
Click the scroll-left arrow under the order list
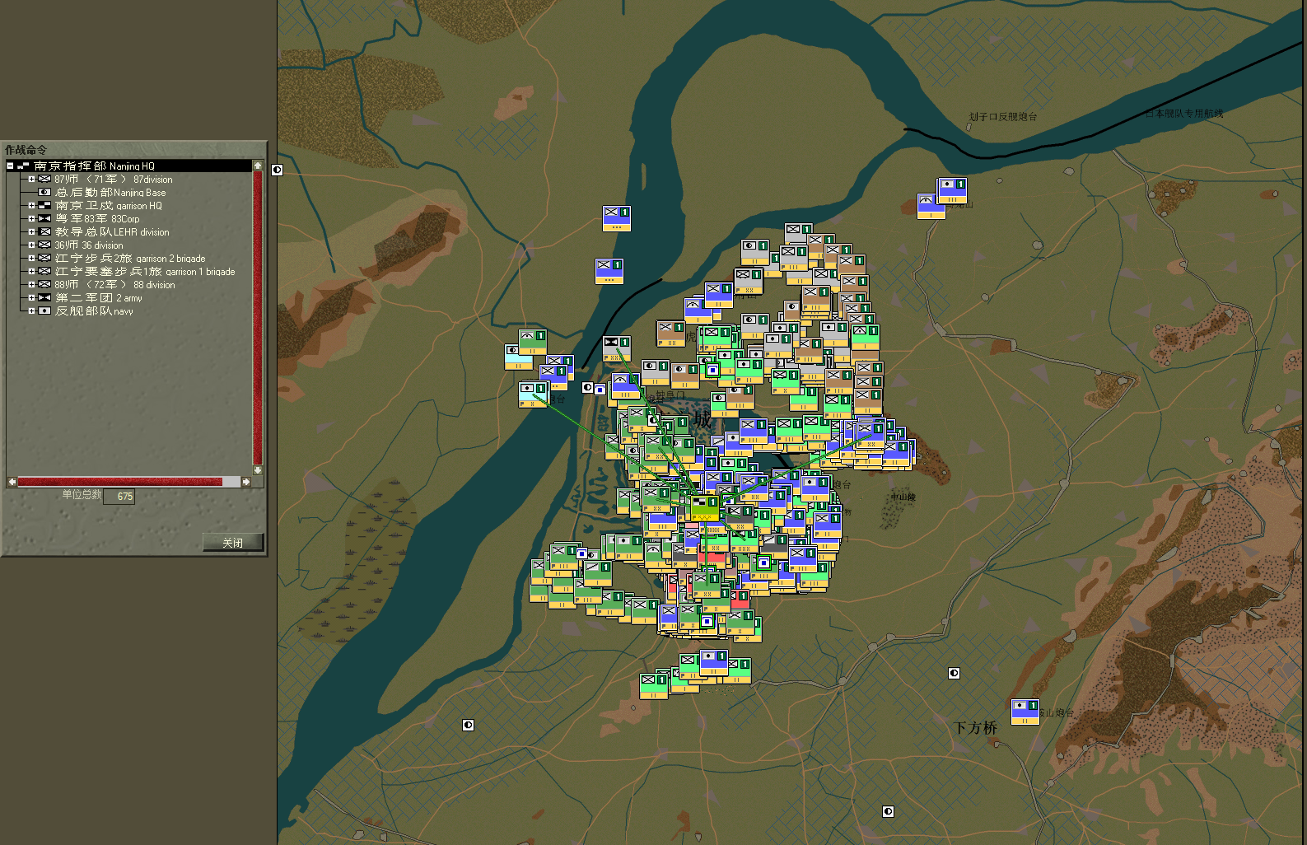12,482
